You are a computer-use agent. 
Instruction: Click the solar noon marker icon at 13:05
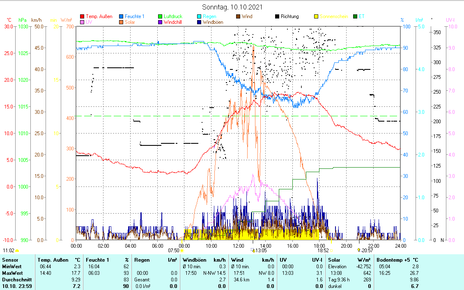(253, 250)
